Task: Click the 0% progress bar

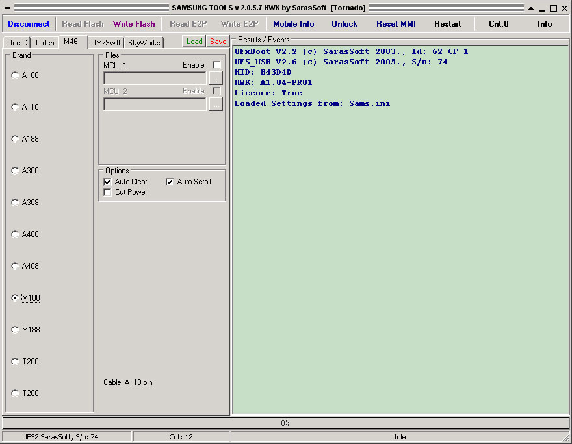Action: tap(285, 423)
